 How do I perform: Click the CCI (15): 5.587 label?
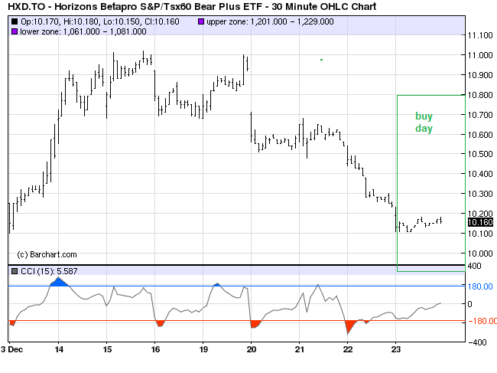pos(49,271)
